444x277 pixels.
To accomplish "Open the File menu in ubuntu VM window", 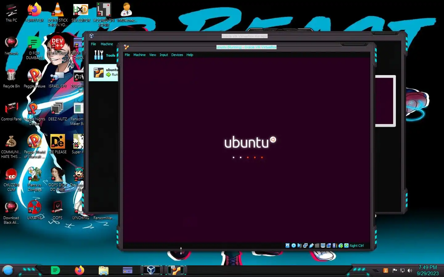I will coord(127,55).
